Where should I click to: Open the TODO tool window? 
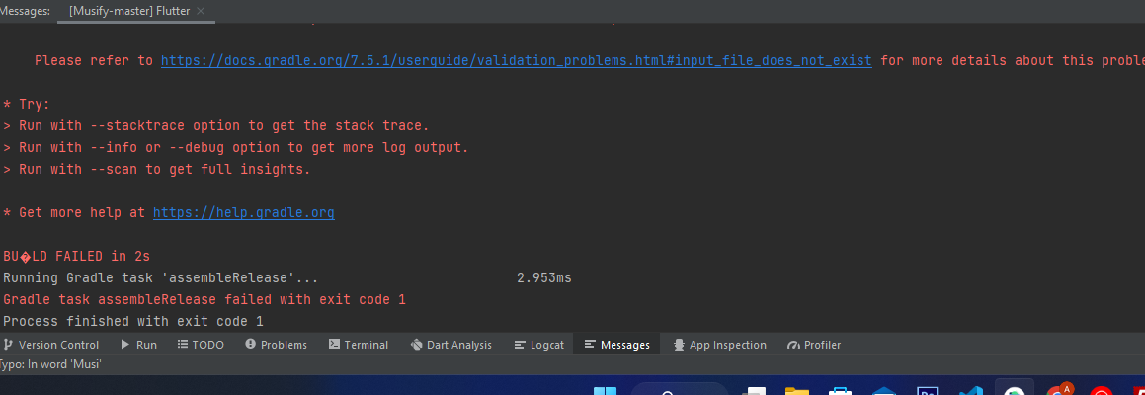pyautogui.click(x=201, y=345)
